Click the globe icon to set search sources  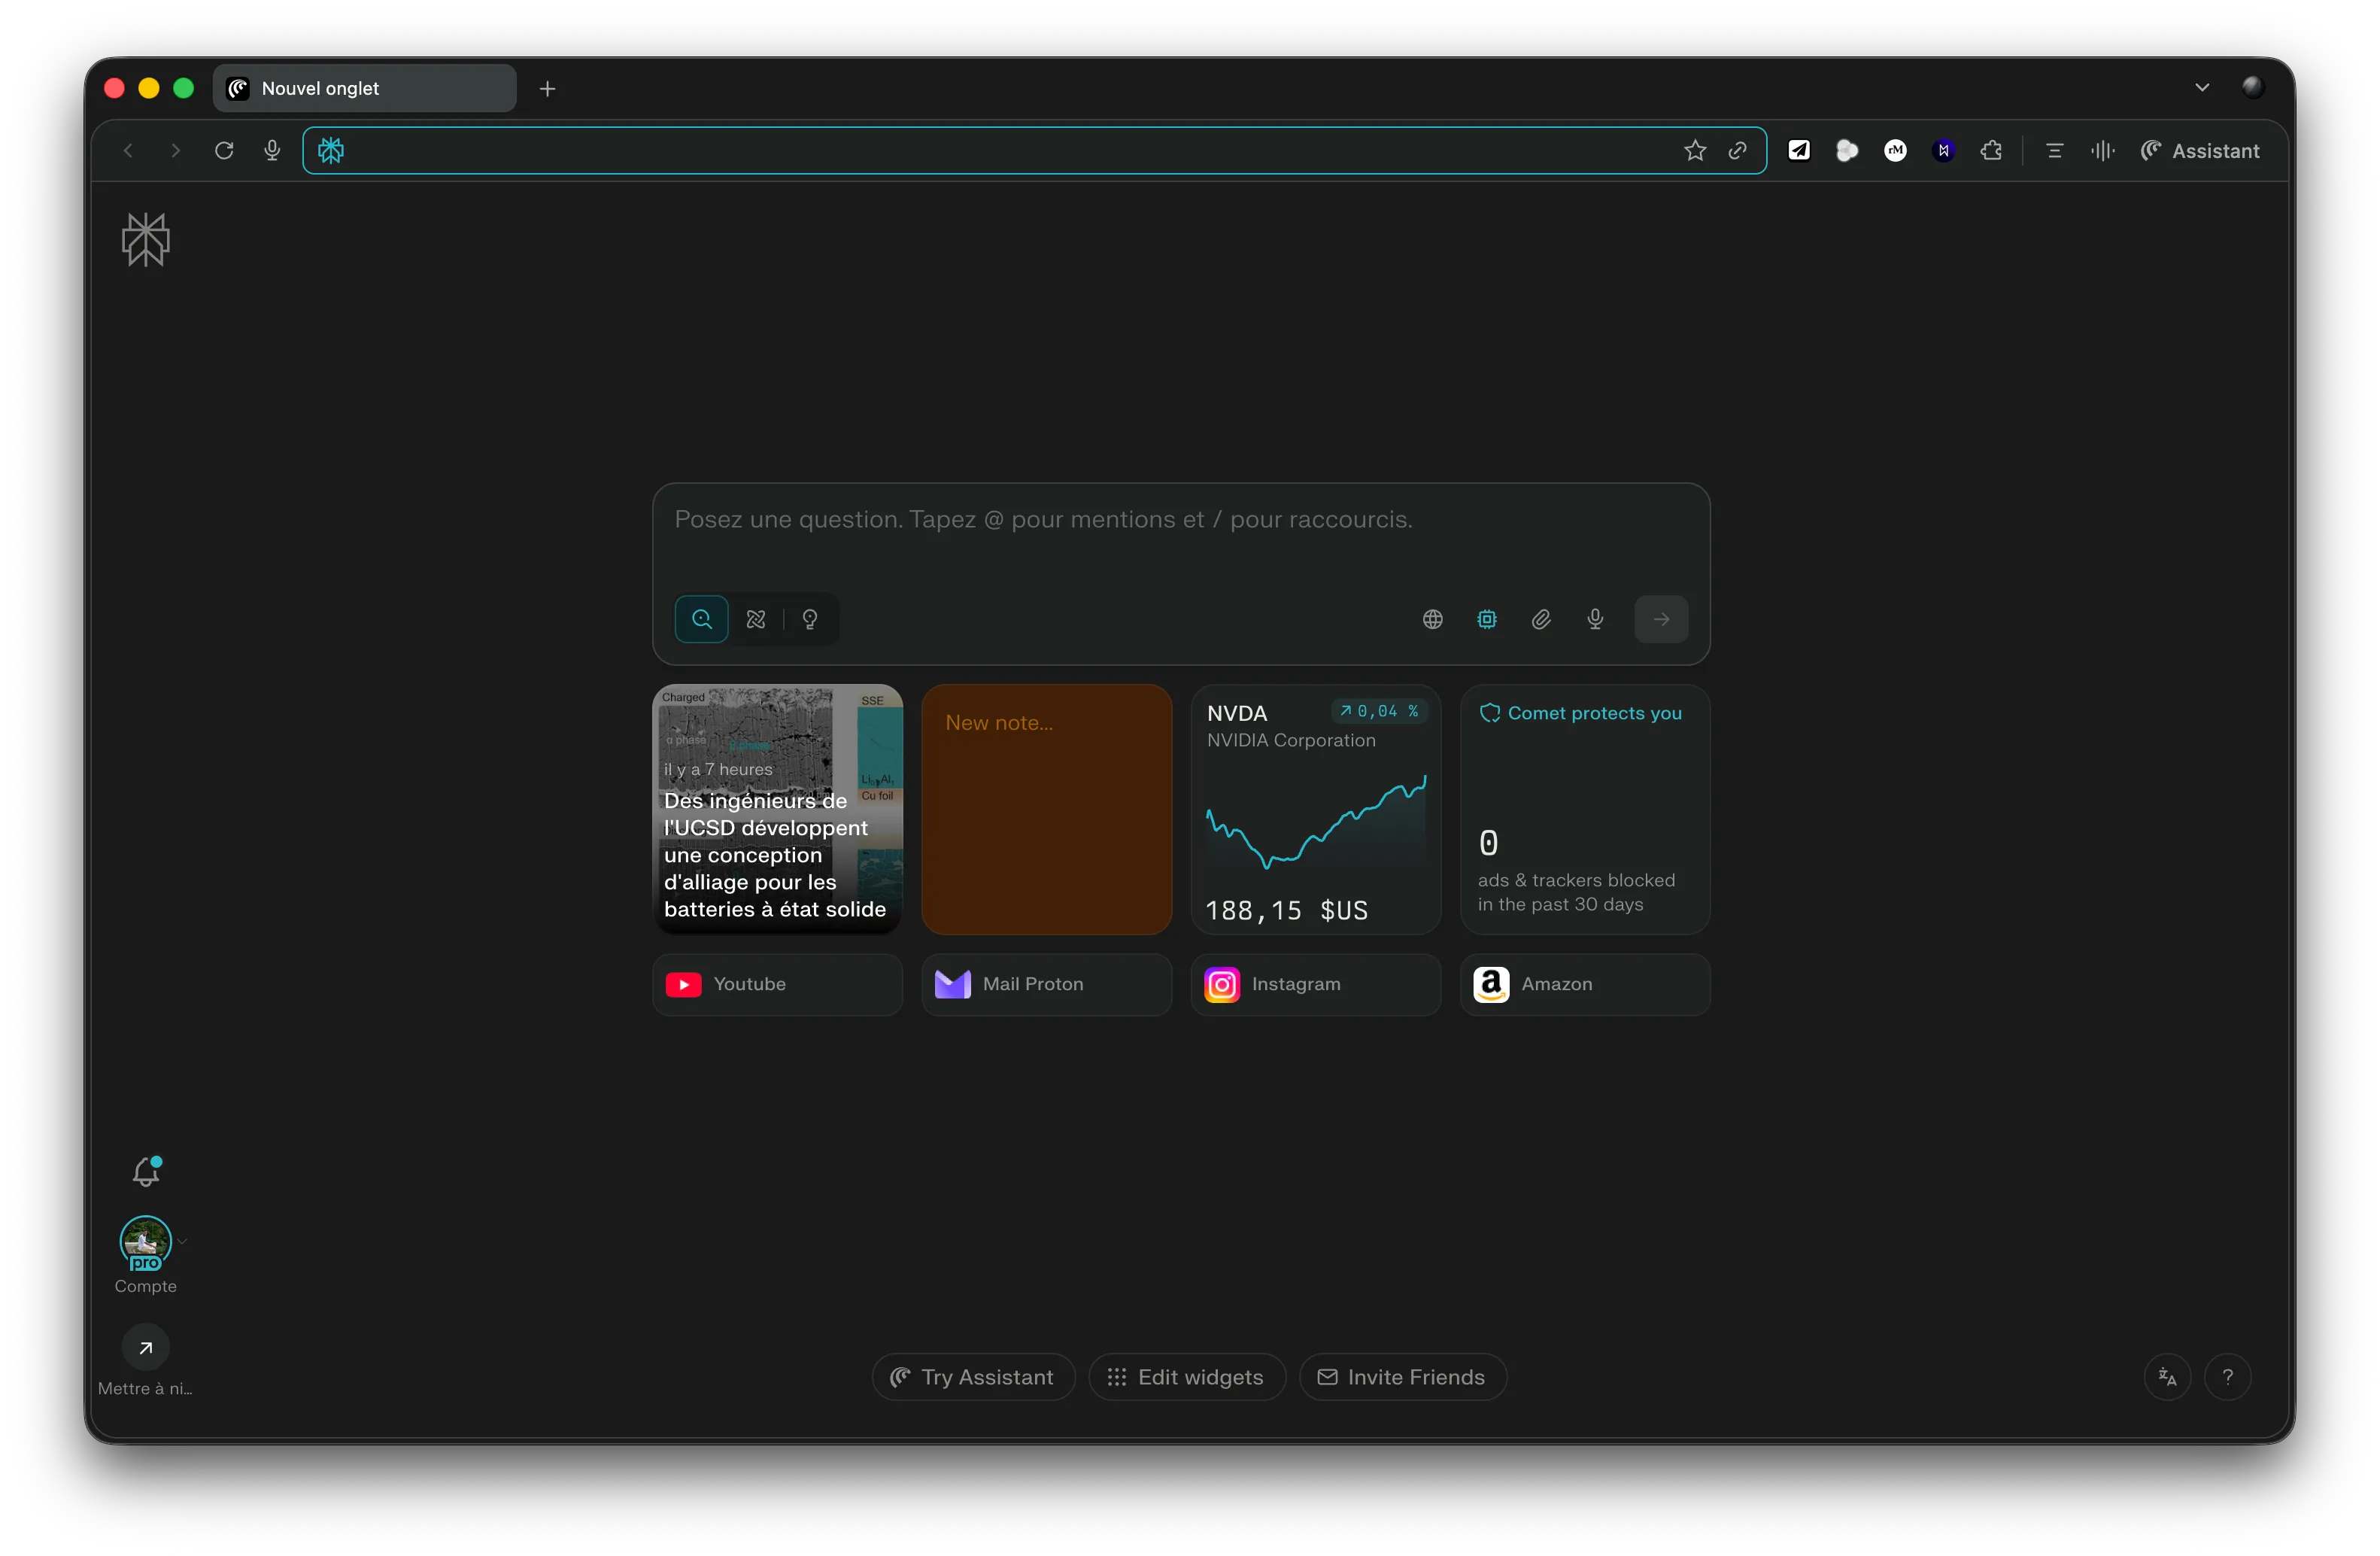point(1432,619)
